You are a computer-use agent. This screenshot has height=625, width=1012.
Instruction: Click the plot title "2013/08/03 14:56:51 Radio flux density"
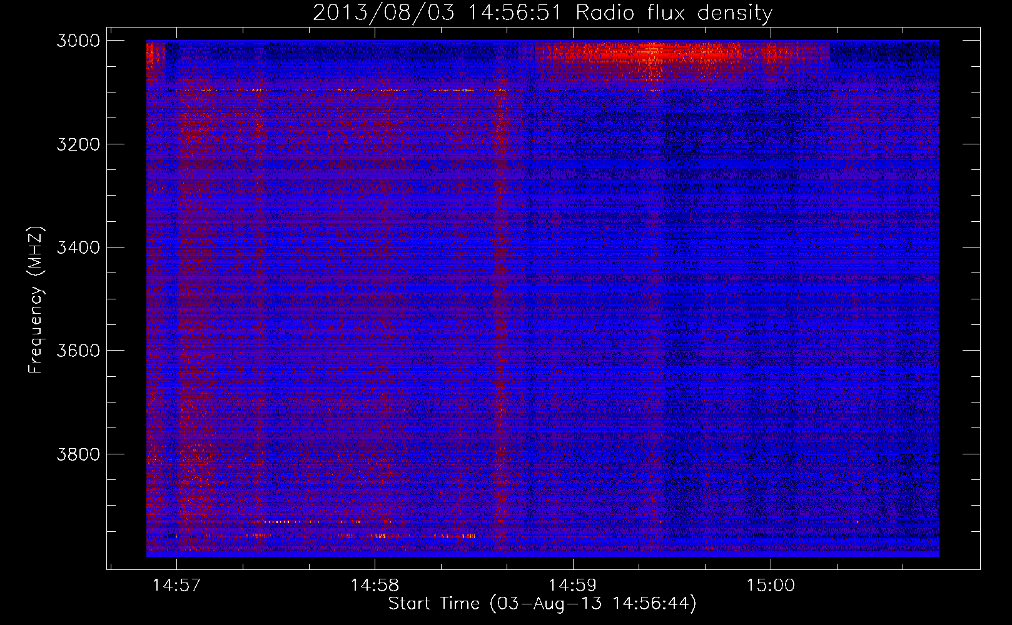point(542,13)
